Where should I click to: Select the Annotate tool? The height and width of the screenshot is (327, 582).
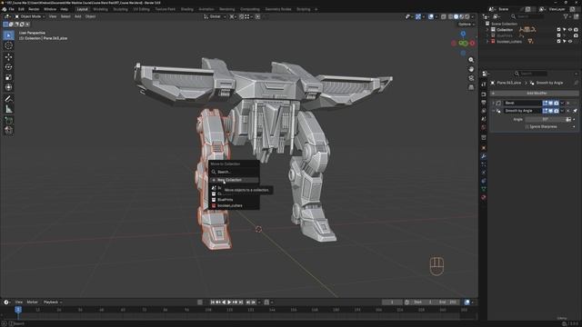(8, 99)
